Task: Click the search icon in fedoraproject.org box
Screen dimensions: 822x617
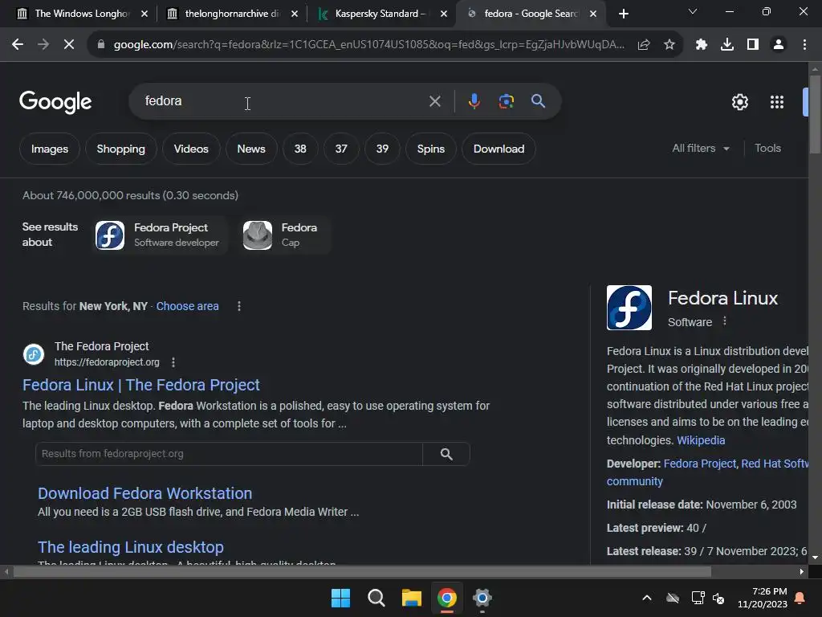Action: tap(446, 454)
